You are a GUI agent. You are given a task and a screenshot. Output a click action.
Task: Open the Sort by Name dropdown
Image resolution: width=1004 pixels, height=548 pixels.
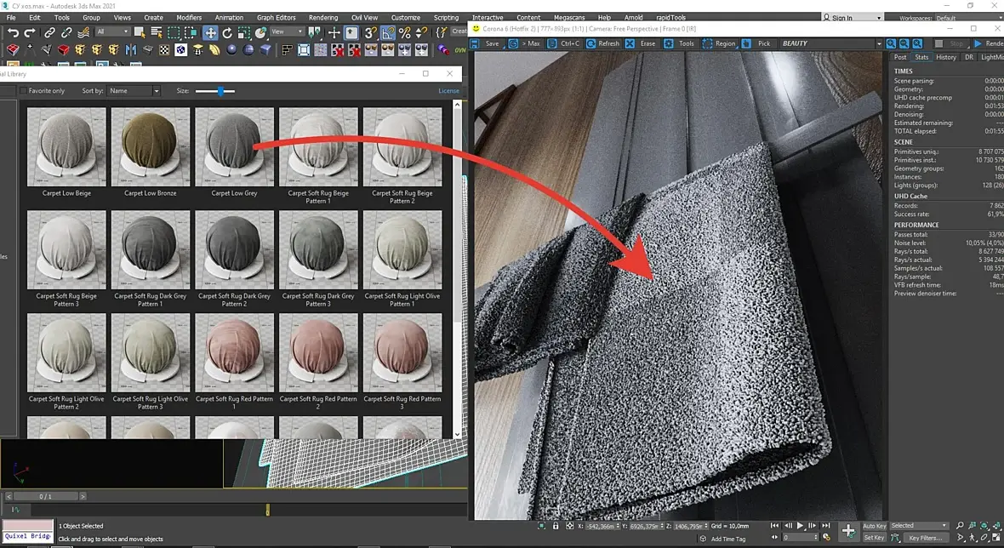(x=133, y=91)
